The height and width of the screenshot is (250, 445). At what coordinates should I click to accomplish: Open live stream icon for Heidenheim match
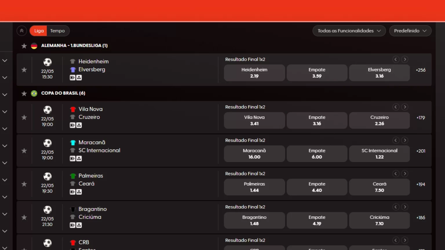[72, 78]
